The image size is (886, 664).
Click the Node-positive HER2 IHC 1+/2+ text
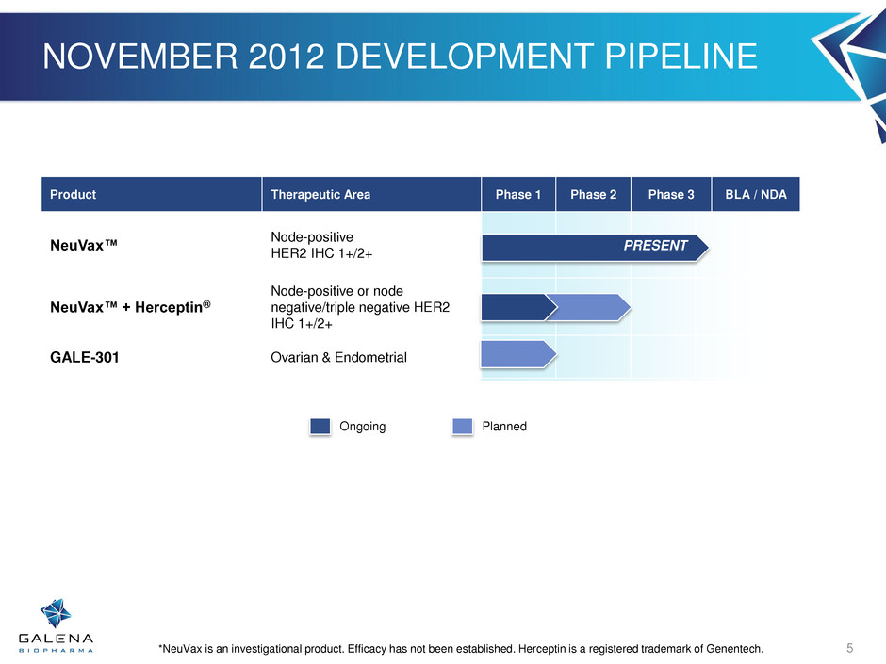(321, 245)
